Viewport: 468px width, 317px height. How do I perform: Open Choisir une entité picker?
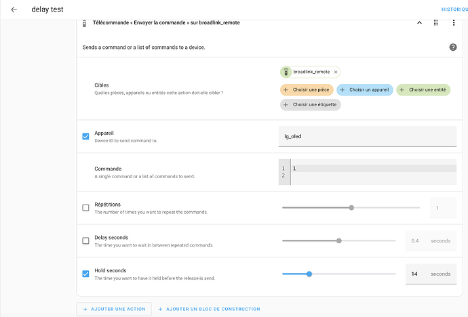point(423,89)
